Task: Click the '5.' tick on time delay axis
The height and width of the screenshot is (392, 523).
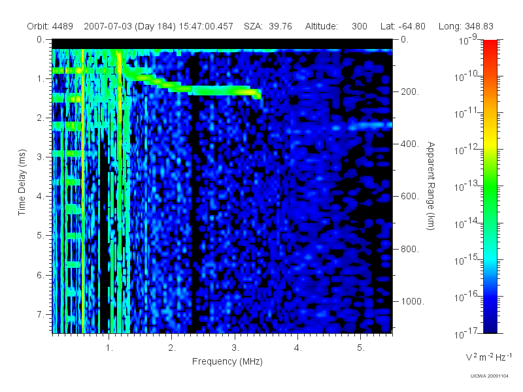Action: (41, 236)
